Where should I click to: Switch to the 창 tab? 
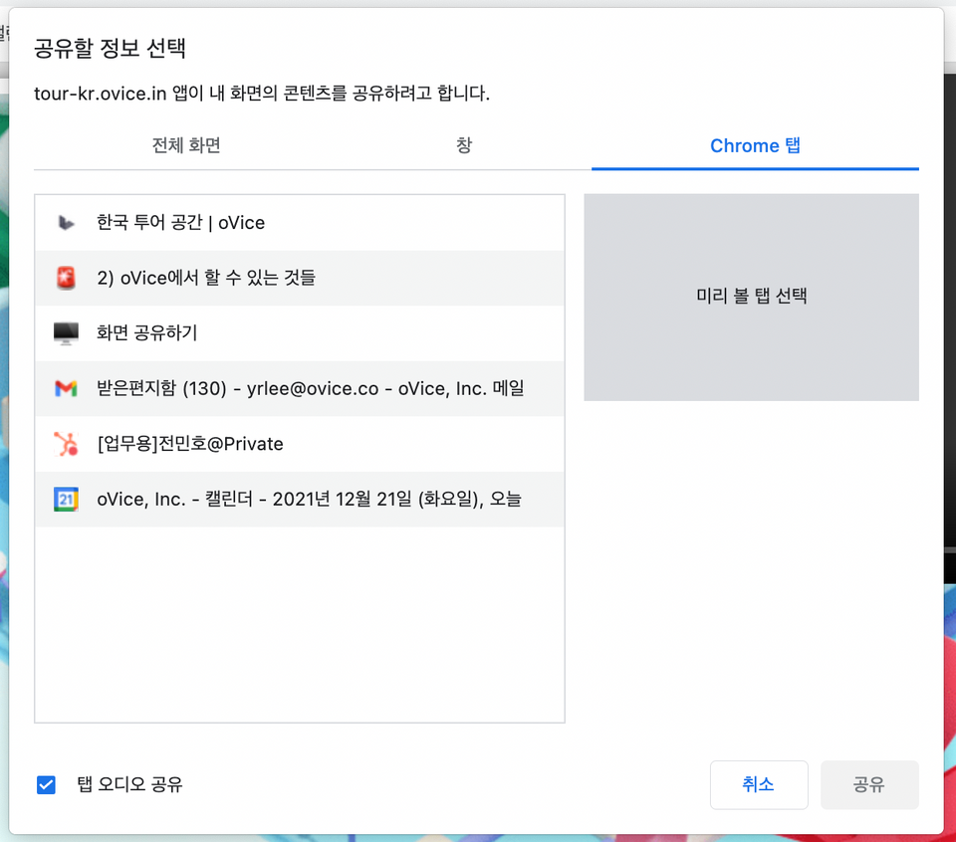coord(464,145)
